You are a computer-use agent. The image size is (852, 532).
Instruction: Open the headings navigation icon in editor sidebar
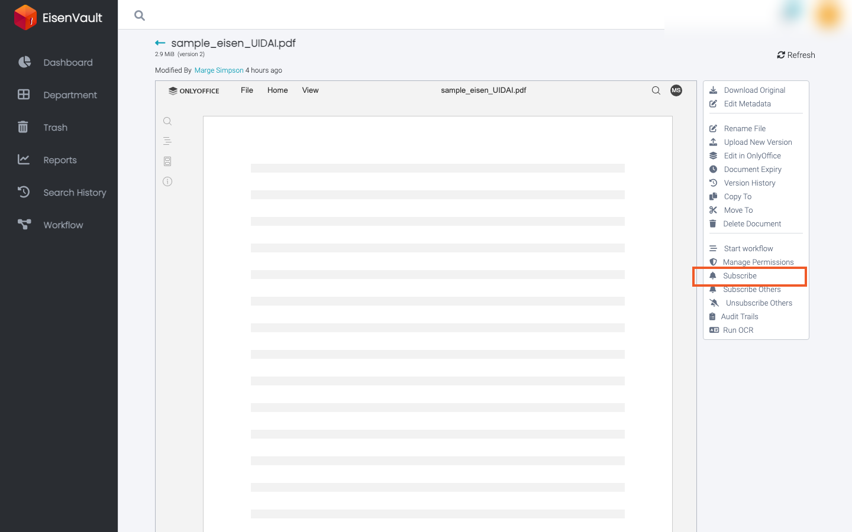pyautogui.click(x=167, y=141)
